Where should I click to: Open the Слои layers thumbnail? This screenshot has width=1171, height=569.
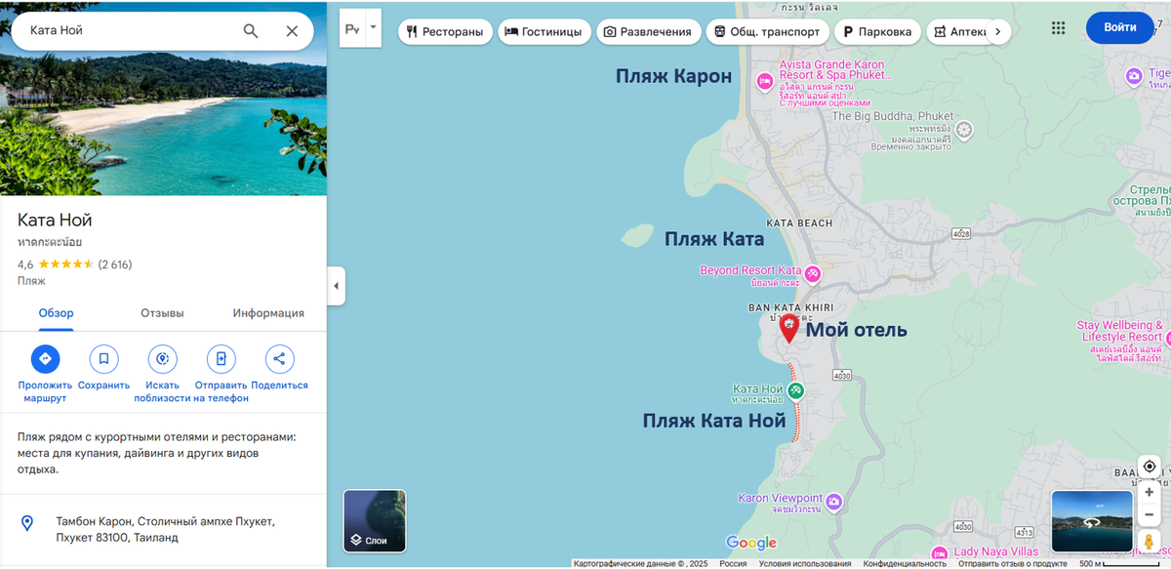(375, 521)
